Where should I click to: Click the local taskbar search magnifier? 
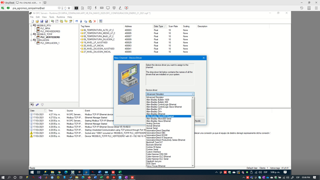(x=9, y=178)
